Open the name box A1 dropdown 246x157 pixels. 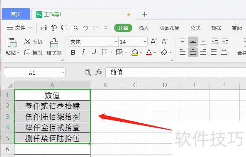coord(63,73)
